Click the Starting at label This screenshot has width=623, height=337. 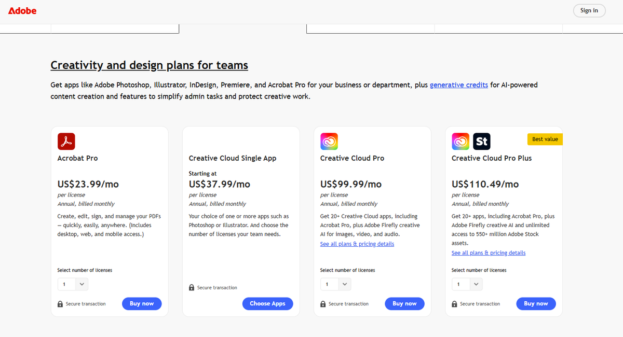(x=203, y=174)
